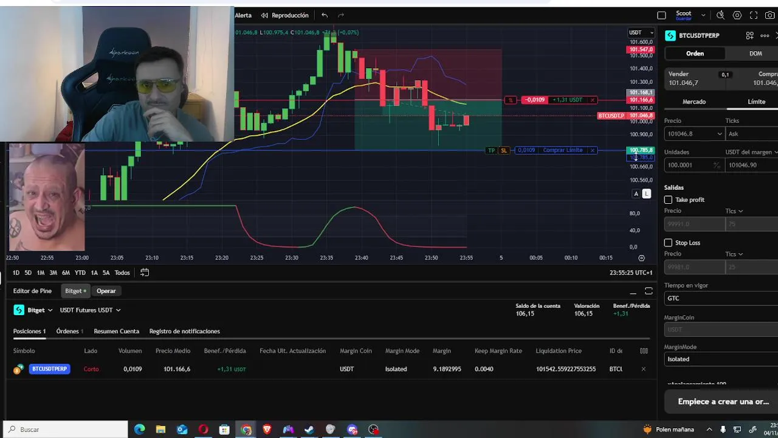Viewport: 778px width, 438px height.
Task: Open the date range calendar icon
Action: click(x=145, y=273)
